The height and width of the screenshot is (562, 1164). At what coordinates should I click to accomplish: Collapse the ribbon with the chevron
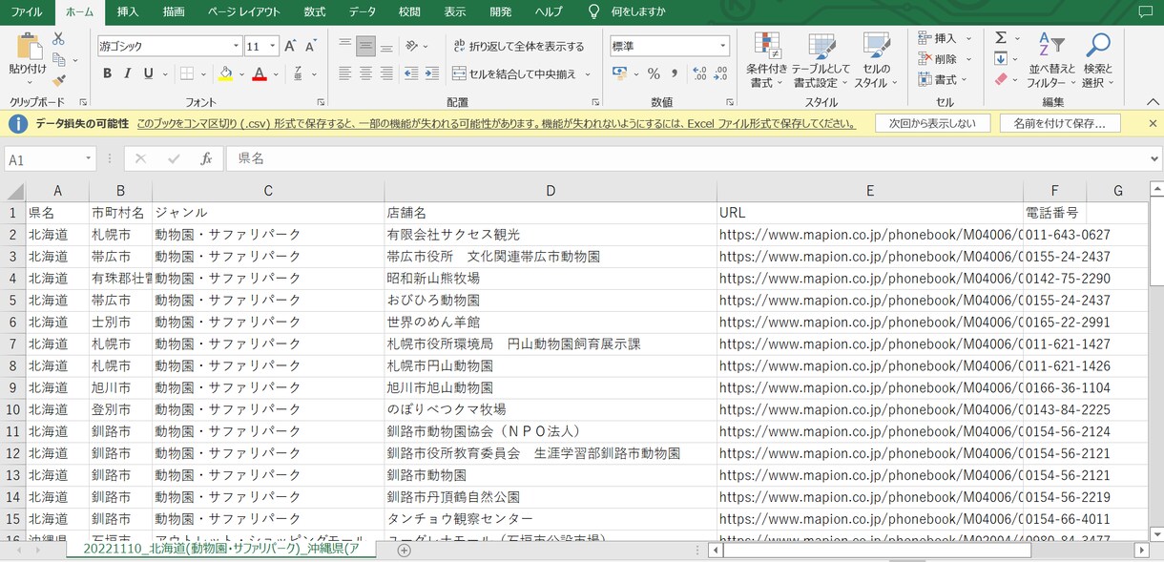1153,100
